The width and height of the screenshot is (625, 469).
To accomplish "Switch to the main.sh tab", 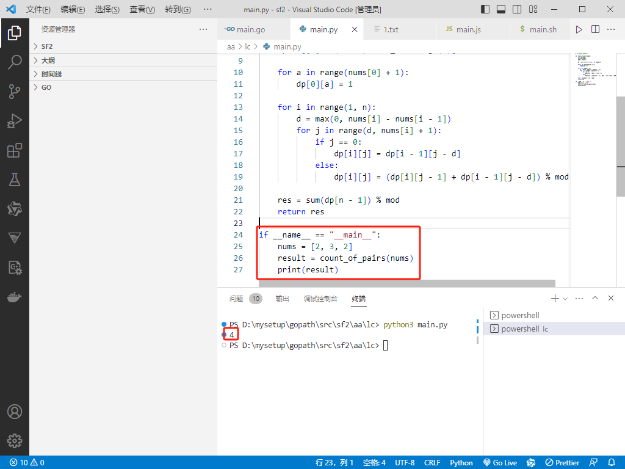I will click(x=540, y=29).
